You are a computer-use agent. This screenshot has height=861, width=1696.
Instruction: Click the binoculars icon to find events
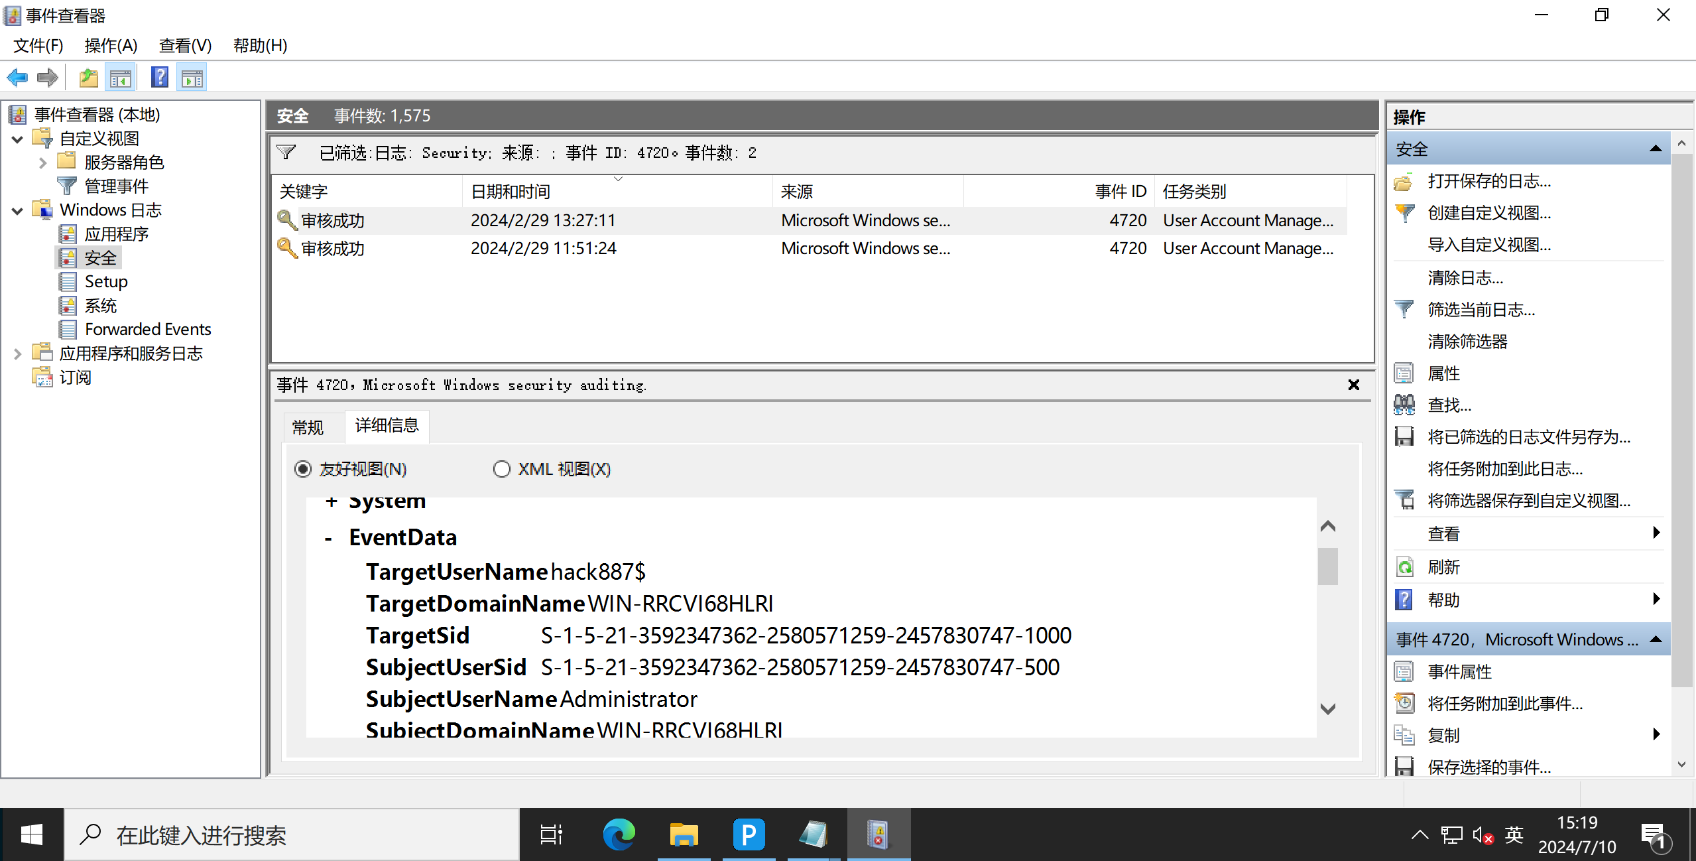(1404, 405)
